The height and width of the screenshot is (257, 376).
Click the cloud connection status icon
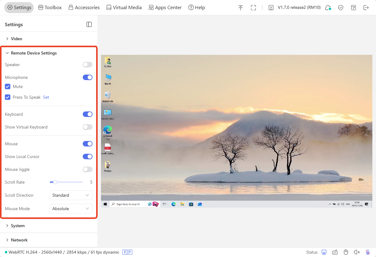click(328, 8)
